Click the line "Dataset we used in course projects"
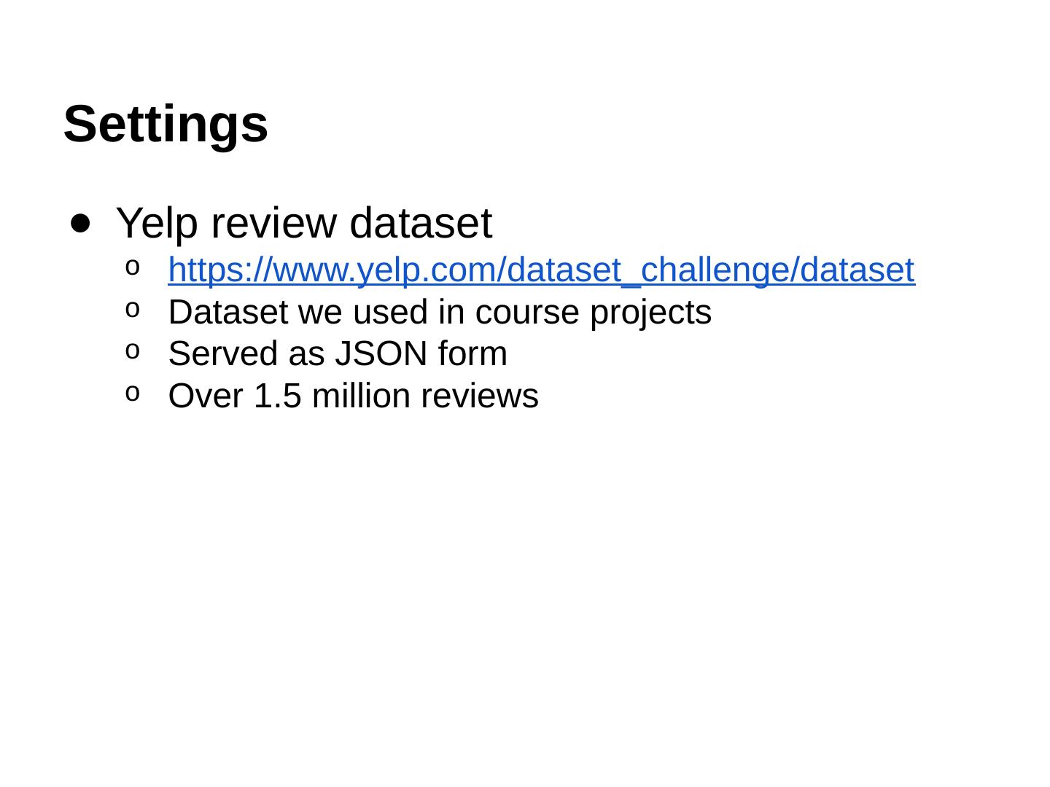The height and width of the screenshot is (787, 1050). coord(440,313)
